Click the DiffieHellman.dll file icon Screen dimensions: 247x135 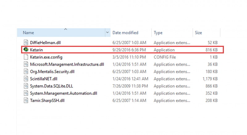[x=26, y=42]
